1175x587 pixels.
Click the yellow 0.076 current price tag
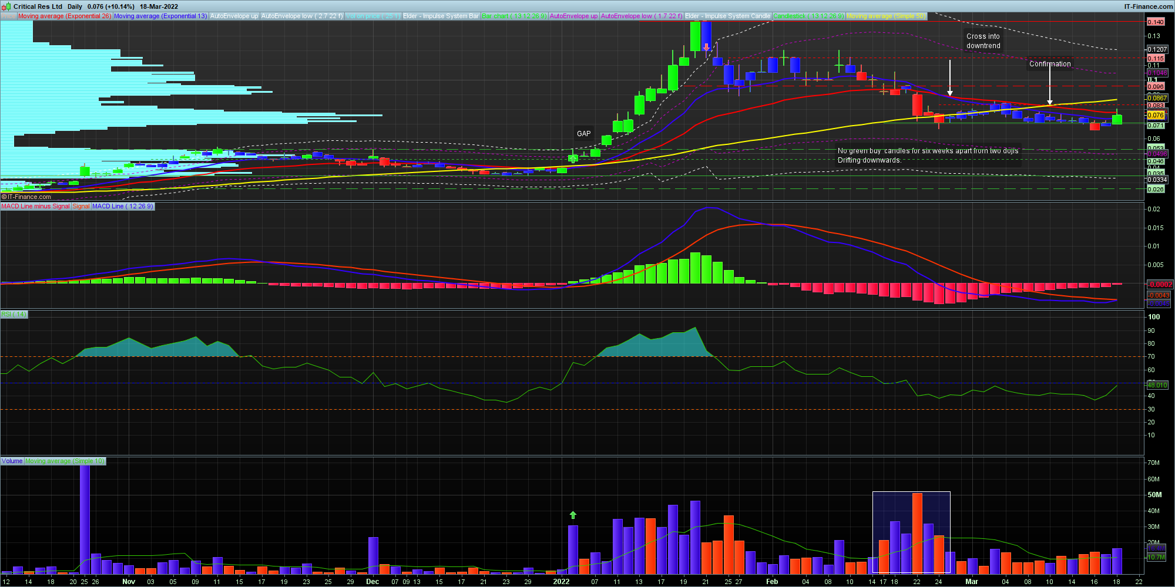click(1156, 116)
